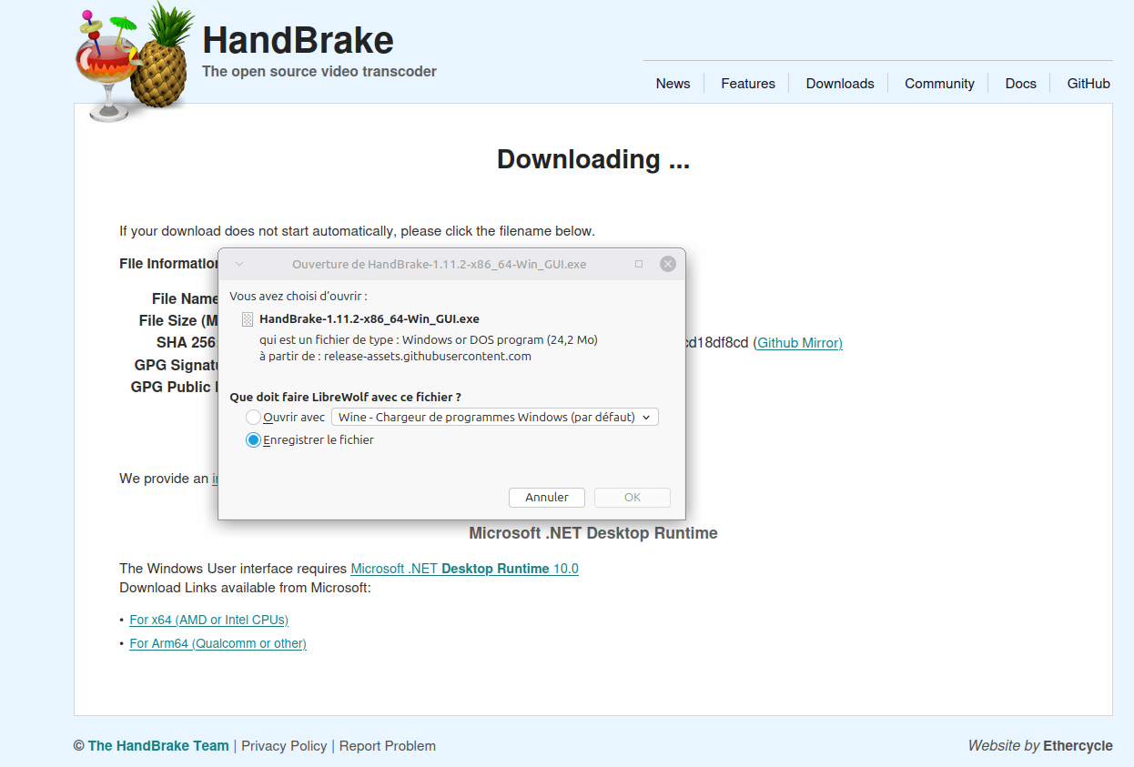Select the Ouvrir avec radio option

[253, 417]
